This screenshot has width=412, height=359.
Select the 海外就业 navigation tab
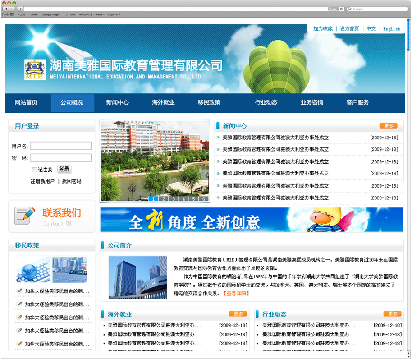coord(163,102)
